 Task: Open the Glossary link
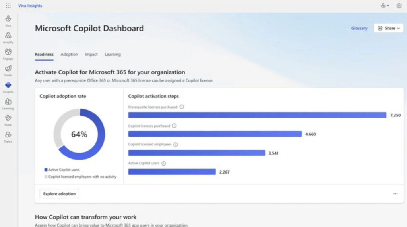pyautogui.click(x=359, y=28)
